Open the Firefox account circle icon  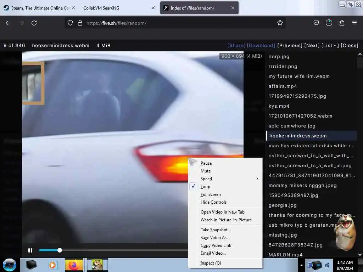pos(329,23)
